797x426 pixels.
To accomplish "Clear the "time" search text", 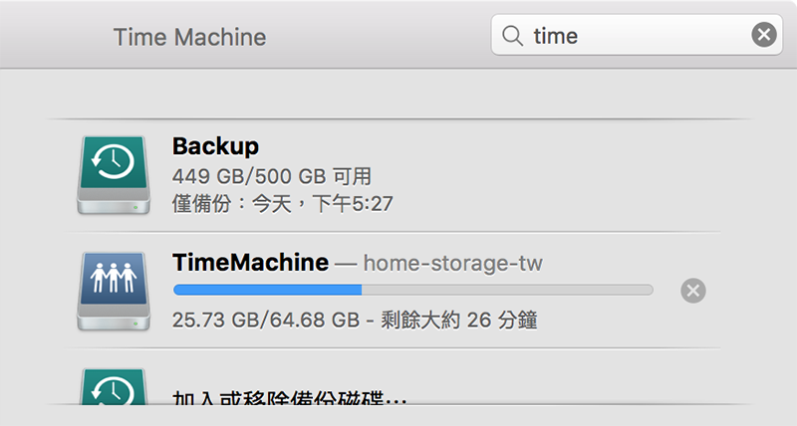I will click(x=764, y=35).
